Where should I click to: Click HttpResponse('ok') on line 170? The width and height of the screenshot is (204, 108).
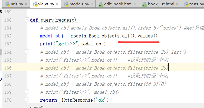click(x=85, y=100)
